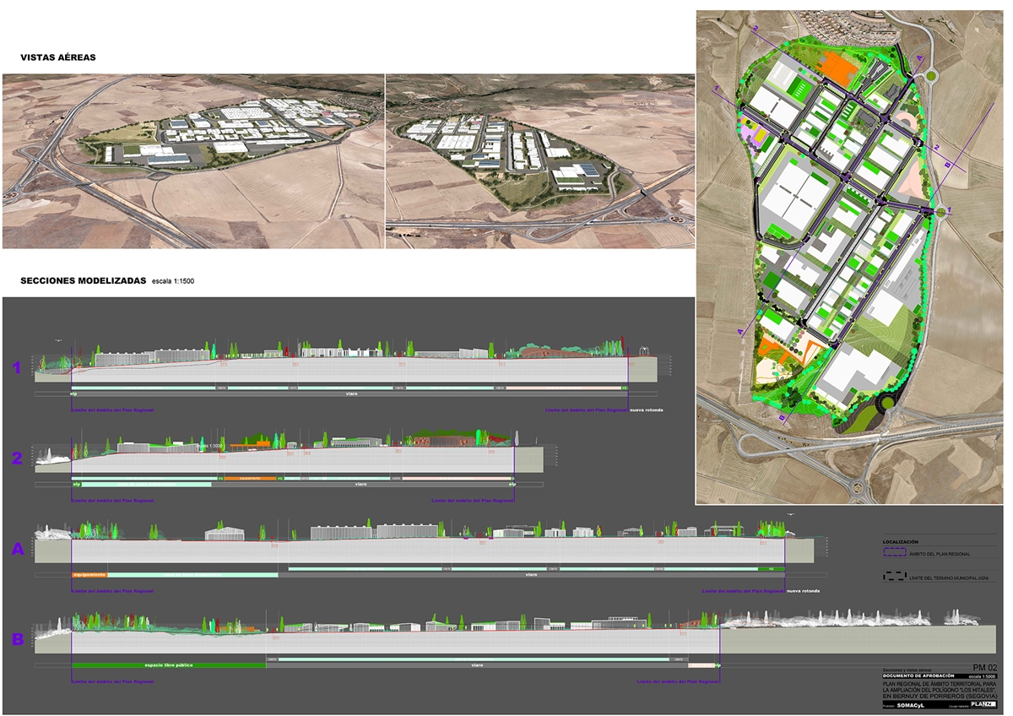The width and height of the screenshot is (1013, 716).
Task: Click the purple section label 2
Action: tap(16, 458)
